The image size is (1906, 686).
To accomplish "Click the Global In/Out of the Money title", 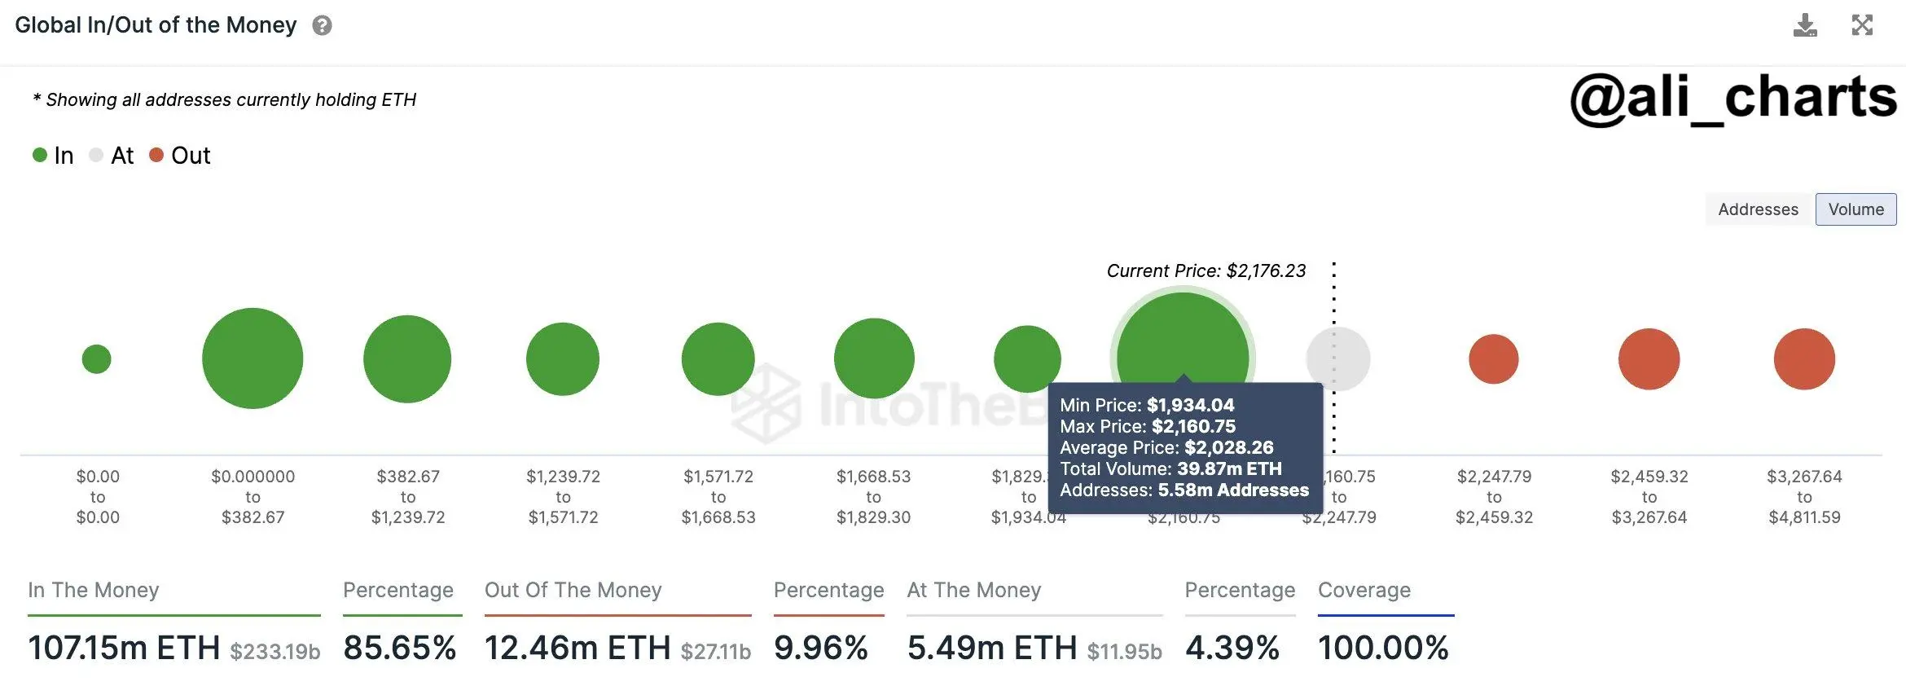I will 155,25.
